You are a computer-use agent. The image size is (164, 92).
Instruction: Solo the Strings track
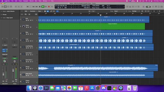pyautogui.click(x=28, y=69)
